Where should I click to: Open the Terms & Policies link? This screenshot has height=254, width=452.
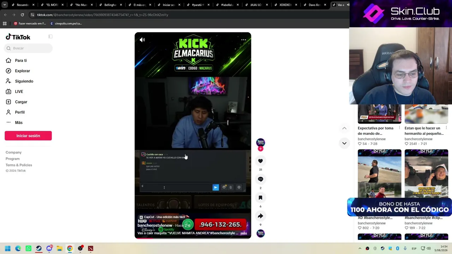19,165
